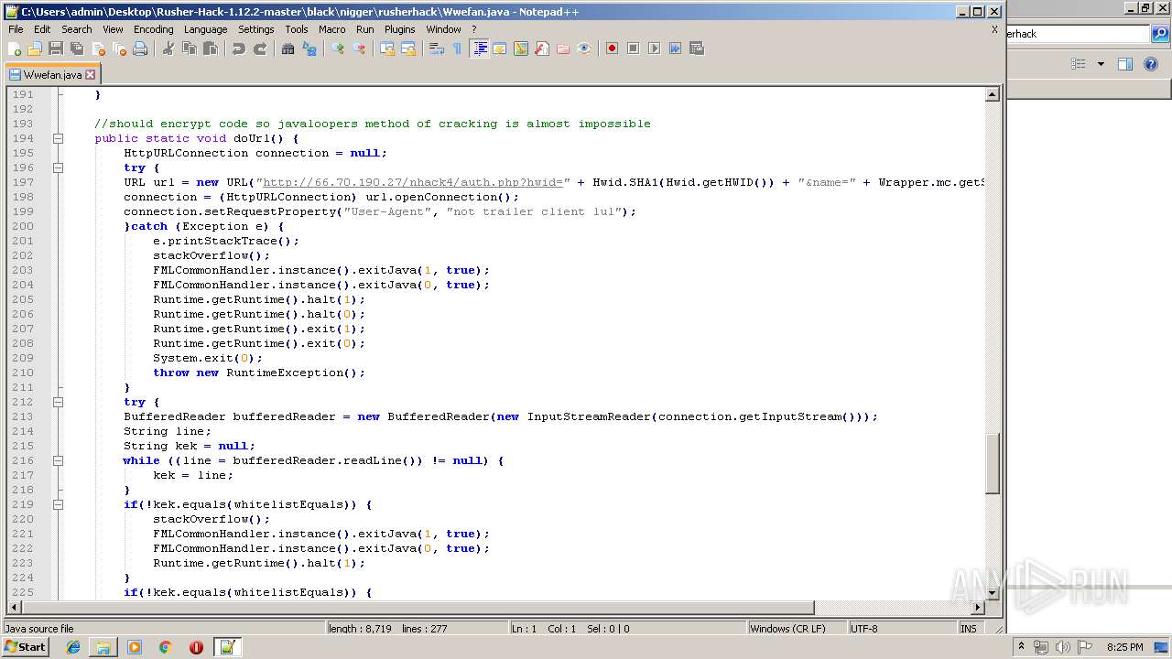1172x659 pixels.
Task: Open Folder as Workspace toolbar icon
Action: 563,49
